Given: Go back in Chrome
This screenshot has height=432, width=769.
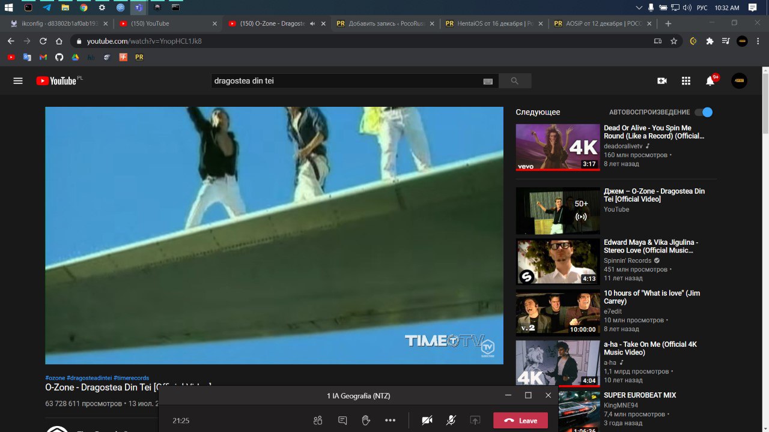Looking at the screenshot, I should (x=11, y=41).
